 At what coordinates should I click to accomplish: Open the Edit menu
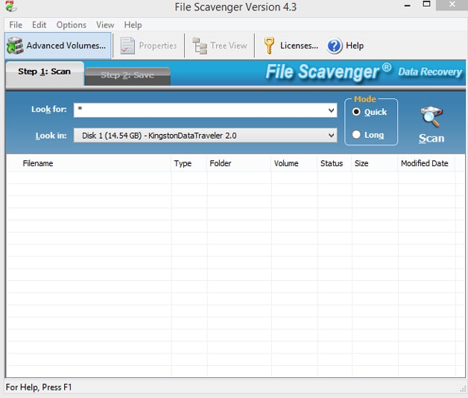tap(39, 25)
